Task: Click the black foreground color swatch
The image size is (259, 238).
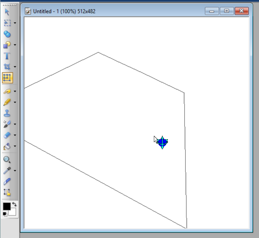Action: click(x=7, y=206)
